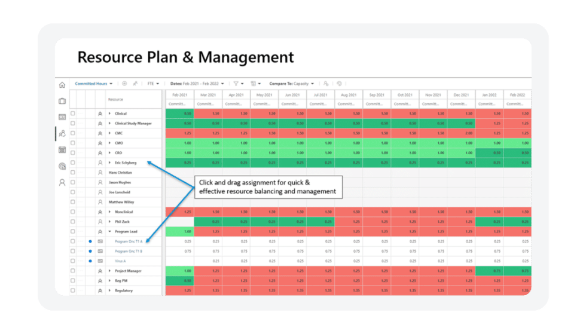Open the FTE units dropdown
The height and width of the screenshot is (334, 586).
tap(153, 84)
